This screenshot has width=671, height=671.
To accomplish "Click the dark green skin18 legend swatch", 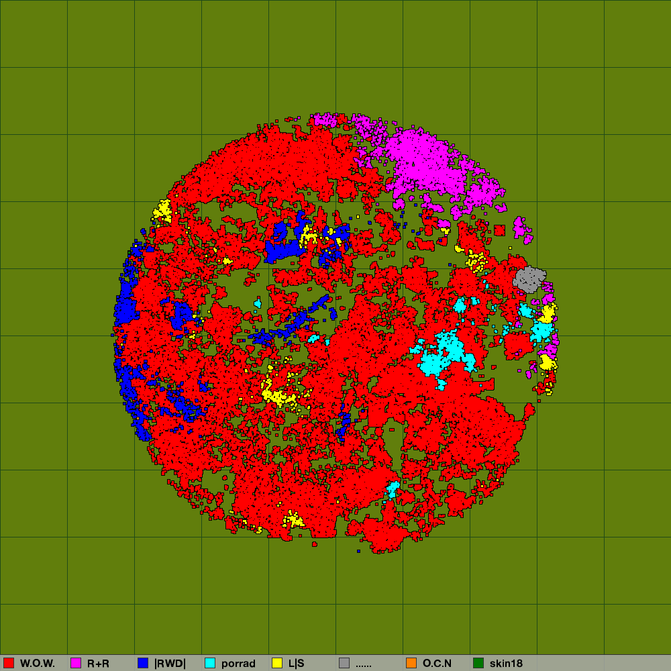I will click(x=478, y=663).
